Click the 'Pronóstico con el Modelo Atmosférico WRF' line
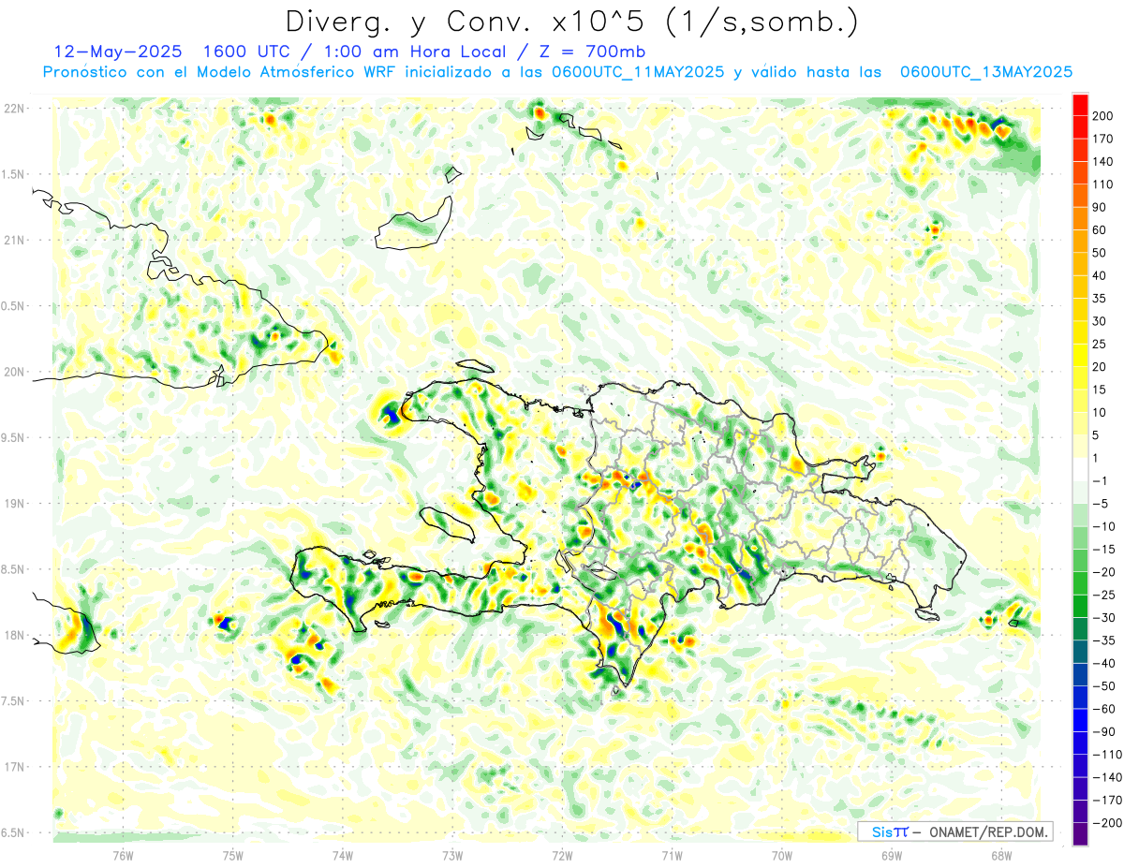This screenshot has height=868, width=1124. click(x=220, y=72)
